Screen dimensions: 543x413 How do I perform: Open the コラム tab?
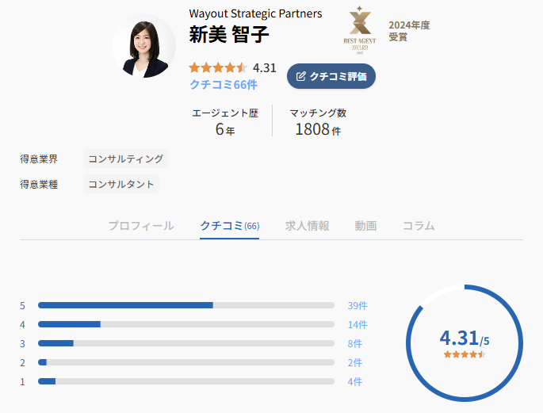point(419,226)
